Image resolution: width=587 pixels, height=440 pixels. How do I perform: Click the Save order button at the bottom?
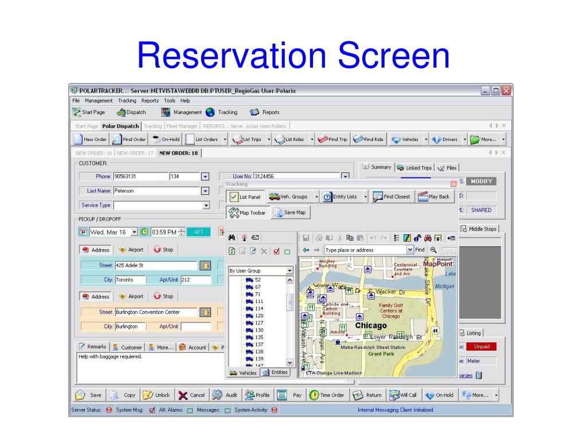coord(89,395)
